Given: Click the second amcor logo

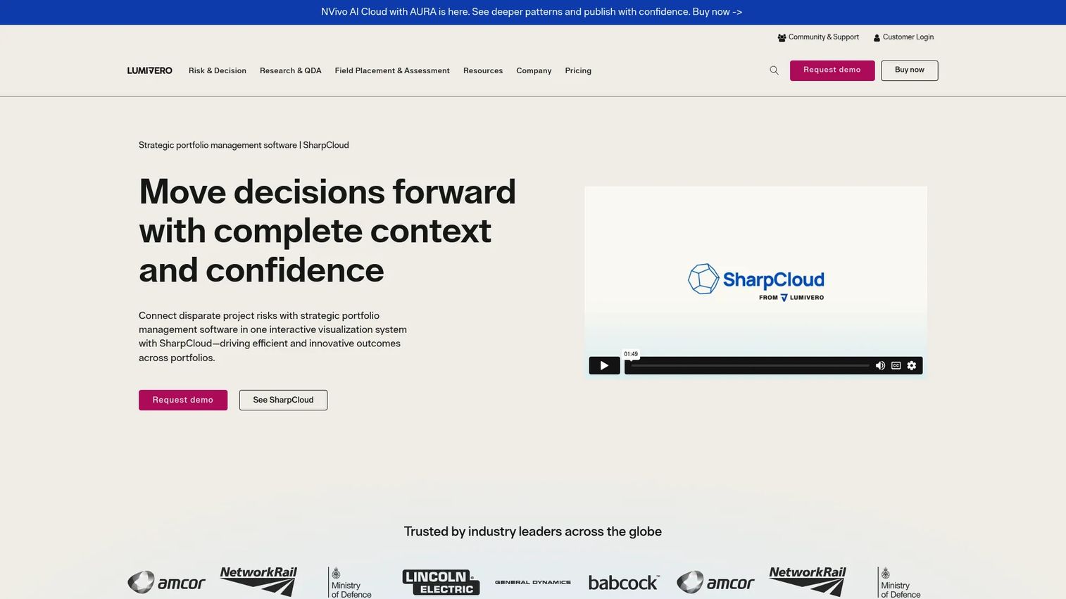Looking at the screenshot, I should (715, 582).
